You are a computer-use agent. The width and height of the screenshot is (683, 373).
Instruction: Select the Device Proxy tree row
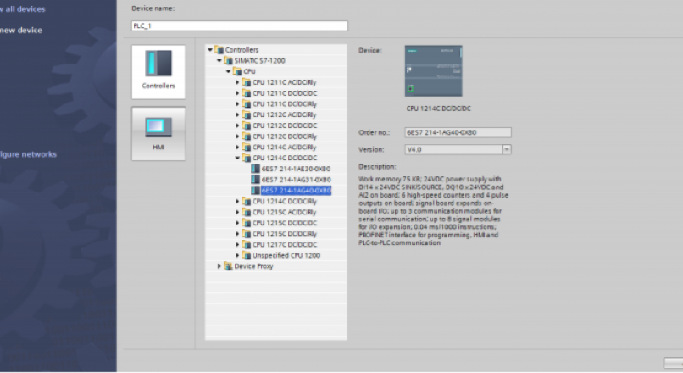pos(275,266)
